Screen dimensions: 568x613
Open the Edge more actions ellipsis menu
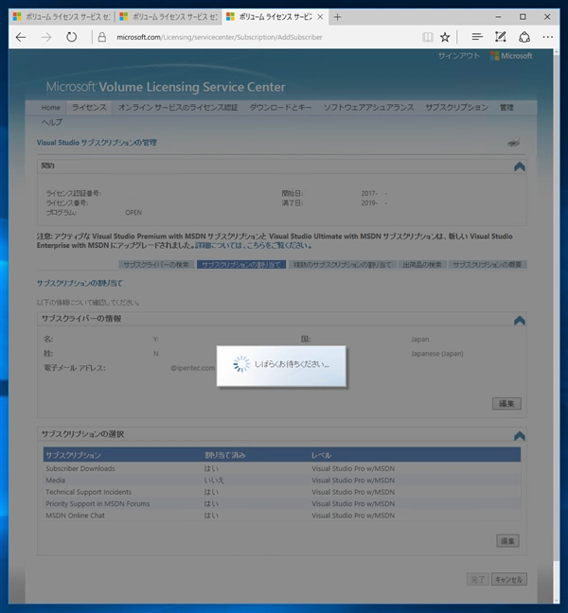[548, 37]
